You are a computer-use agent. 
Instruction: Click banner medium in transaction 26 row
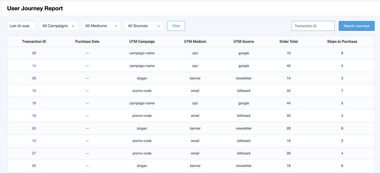[195, 166]
